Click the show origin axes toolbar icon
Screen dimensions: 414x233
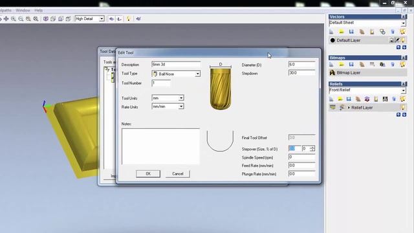pyautogui.click(x=119, y=19)
